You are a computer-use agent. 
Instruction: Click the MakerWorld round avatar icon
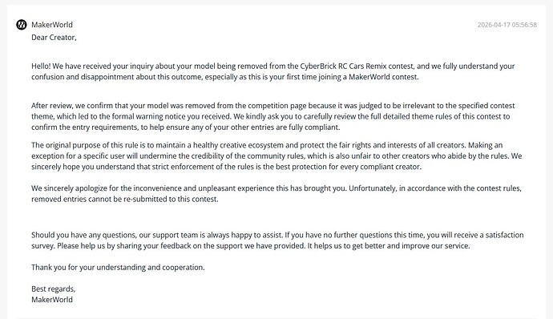(x=22, y=25)
